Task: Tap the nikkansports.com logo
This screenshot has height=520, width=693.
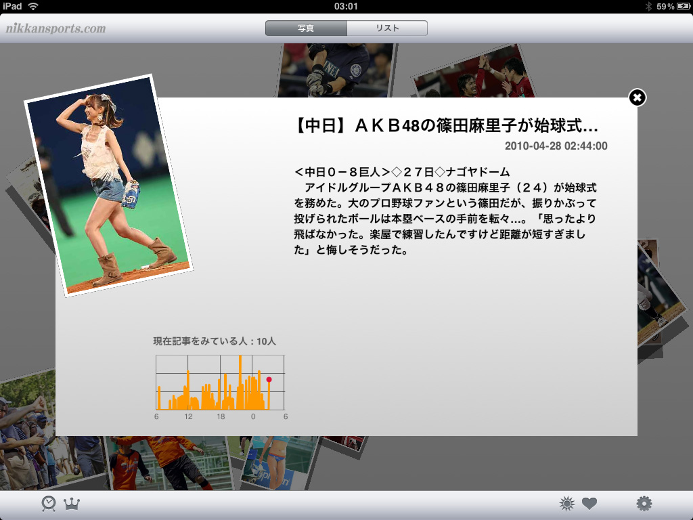Action: click(x=55, y=28)
